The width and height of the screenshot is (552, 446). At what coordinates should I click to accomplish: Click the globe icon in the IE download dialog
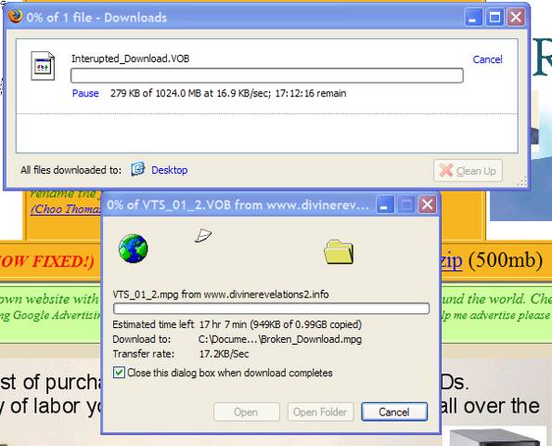[133, 249]
